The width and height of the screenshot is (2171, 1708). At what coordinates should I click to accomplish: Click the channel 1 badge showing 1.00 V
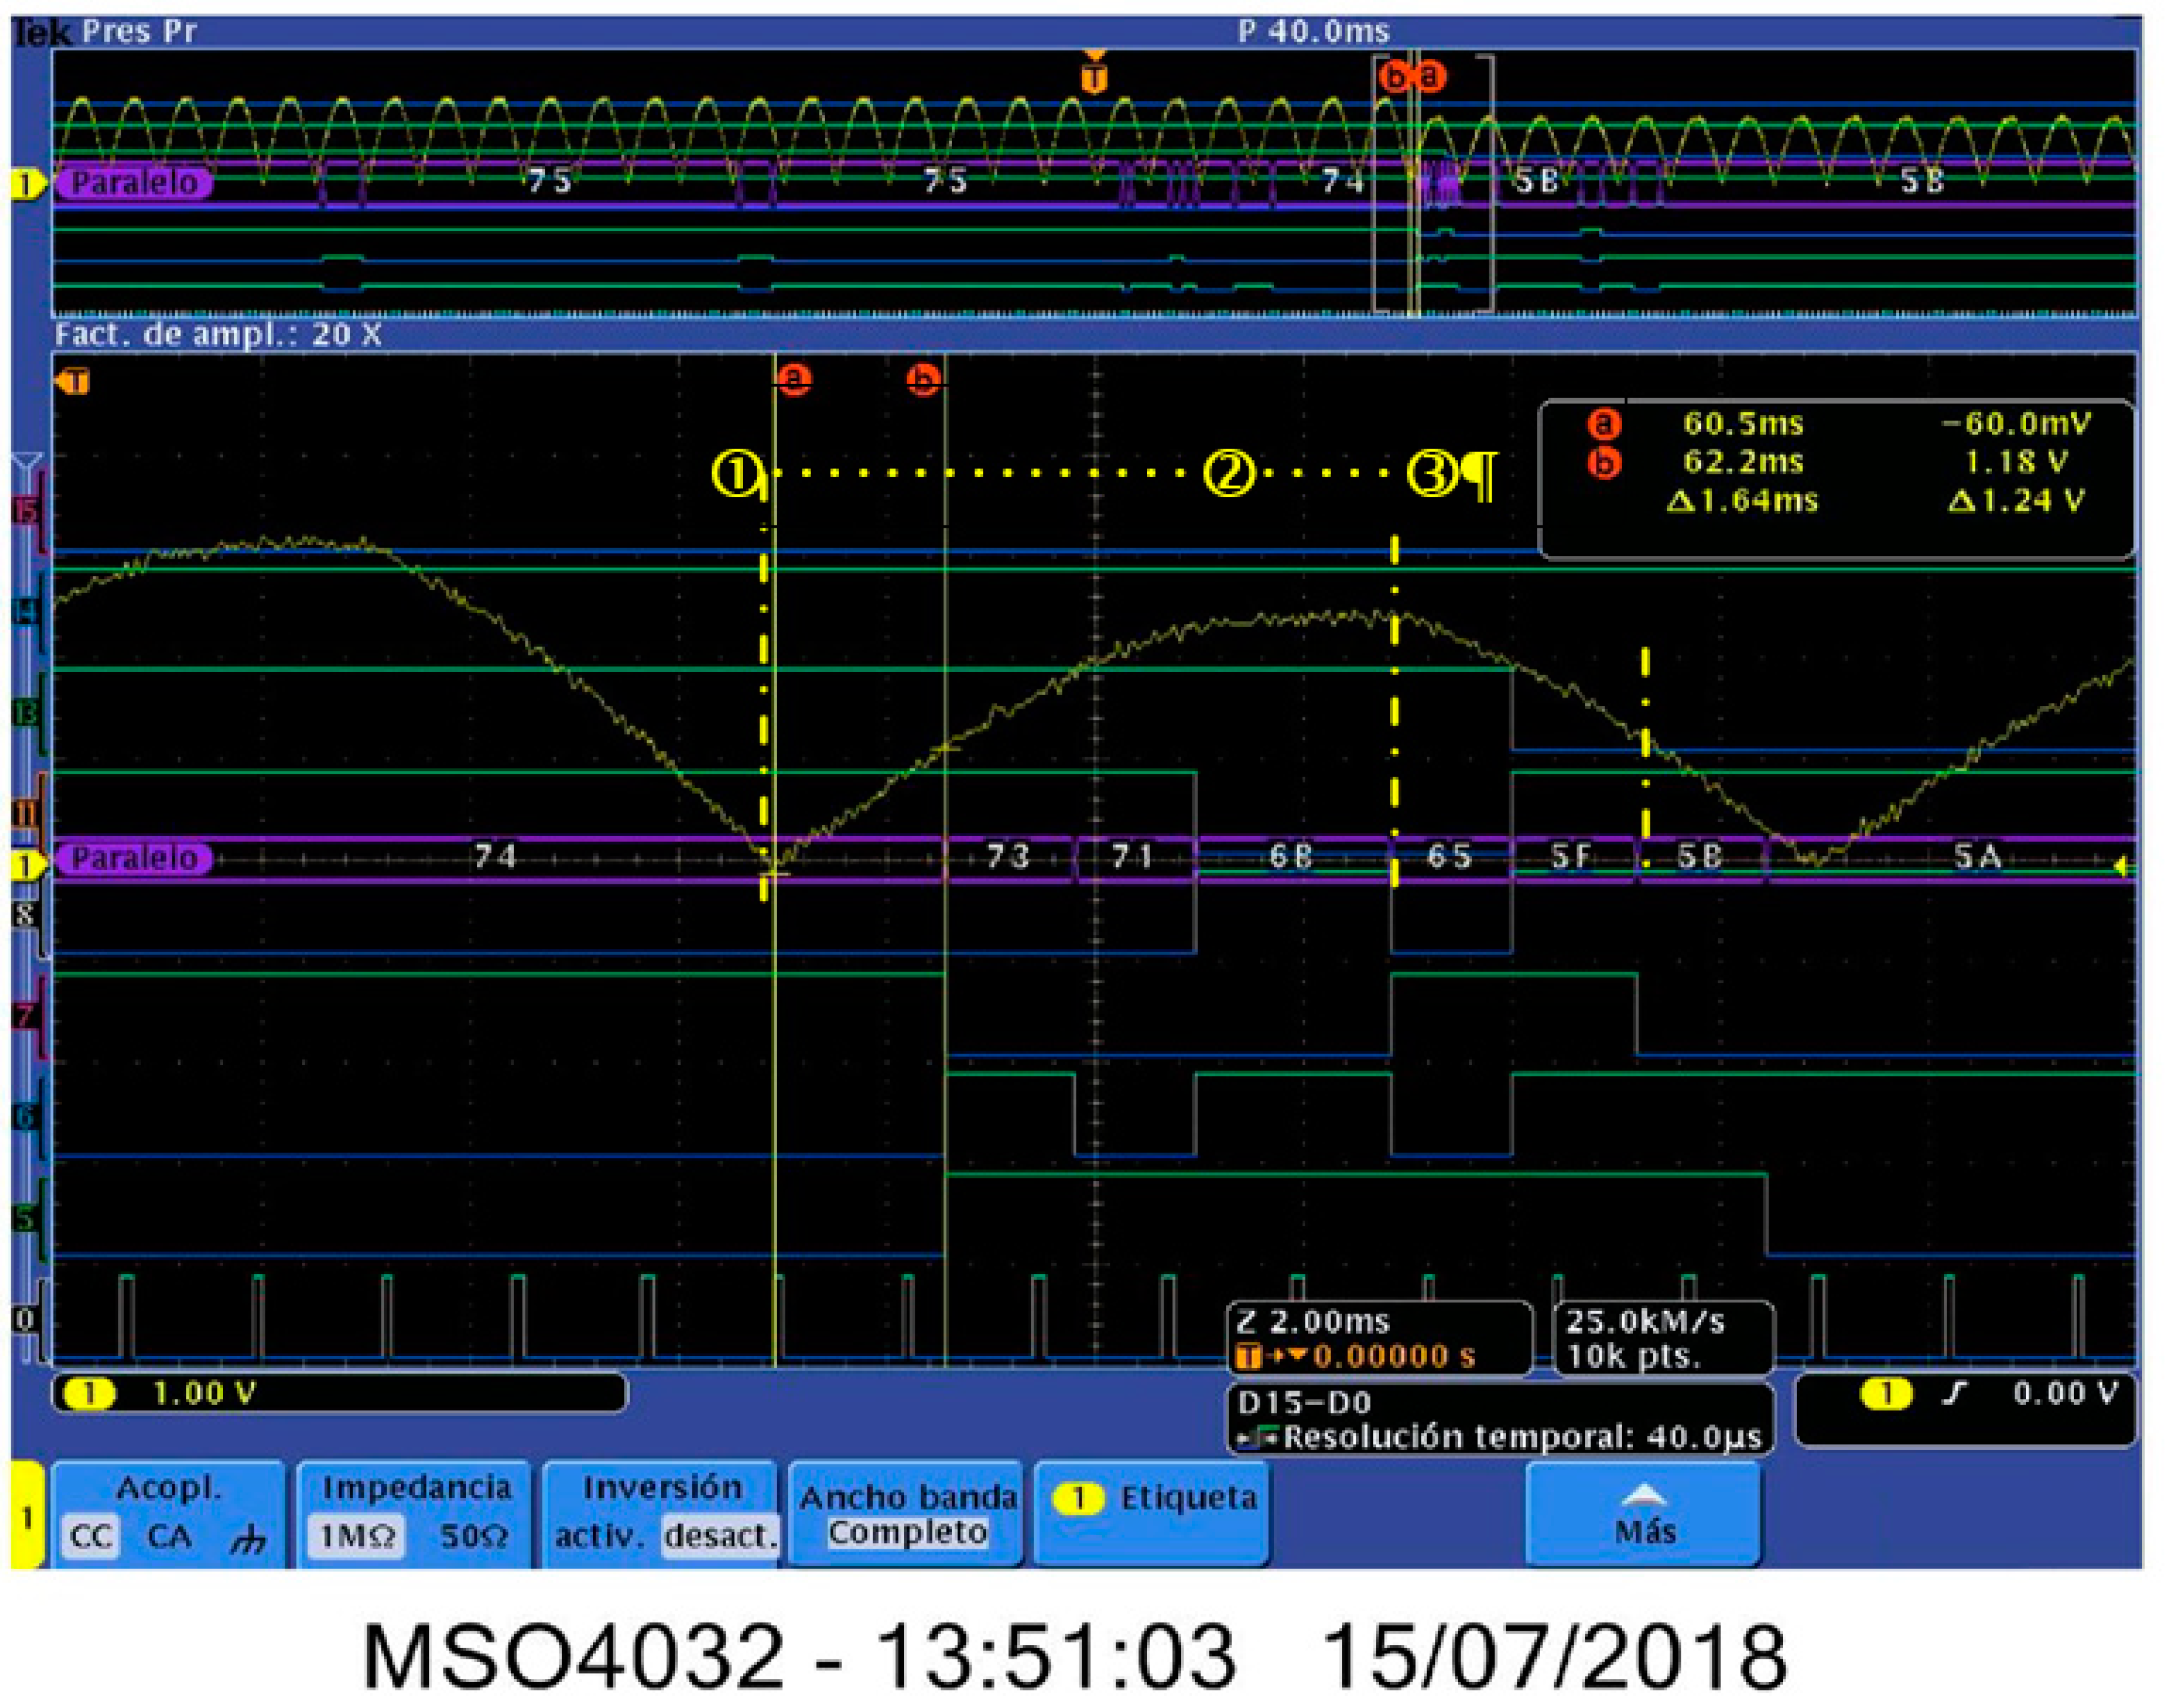click(x=90, y=1393)
